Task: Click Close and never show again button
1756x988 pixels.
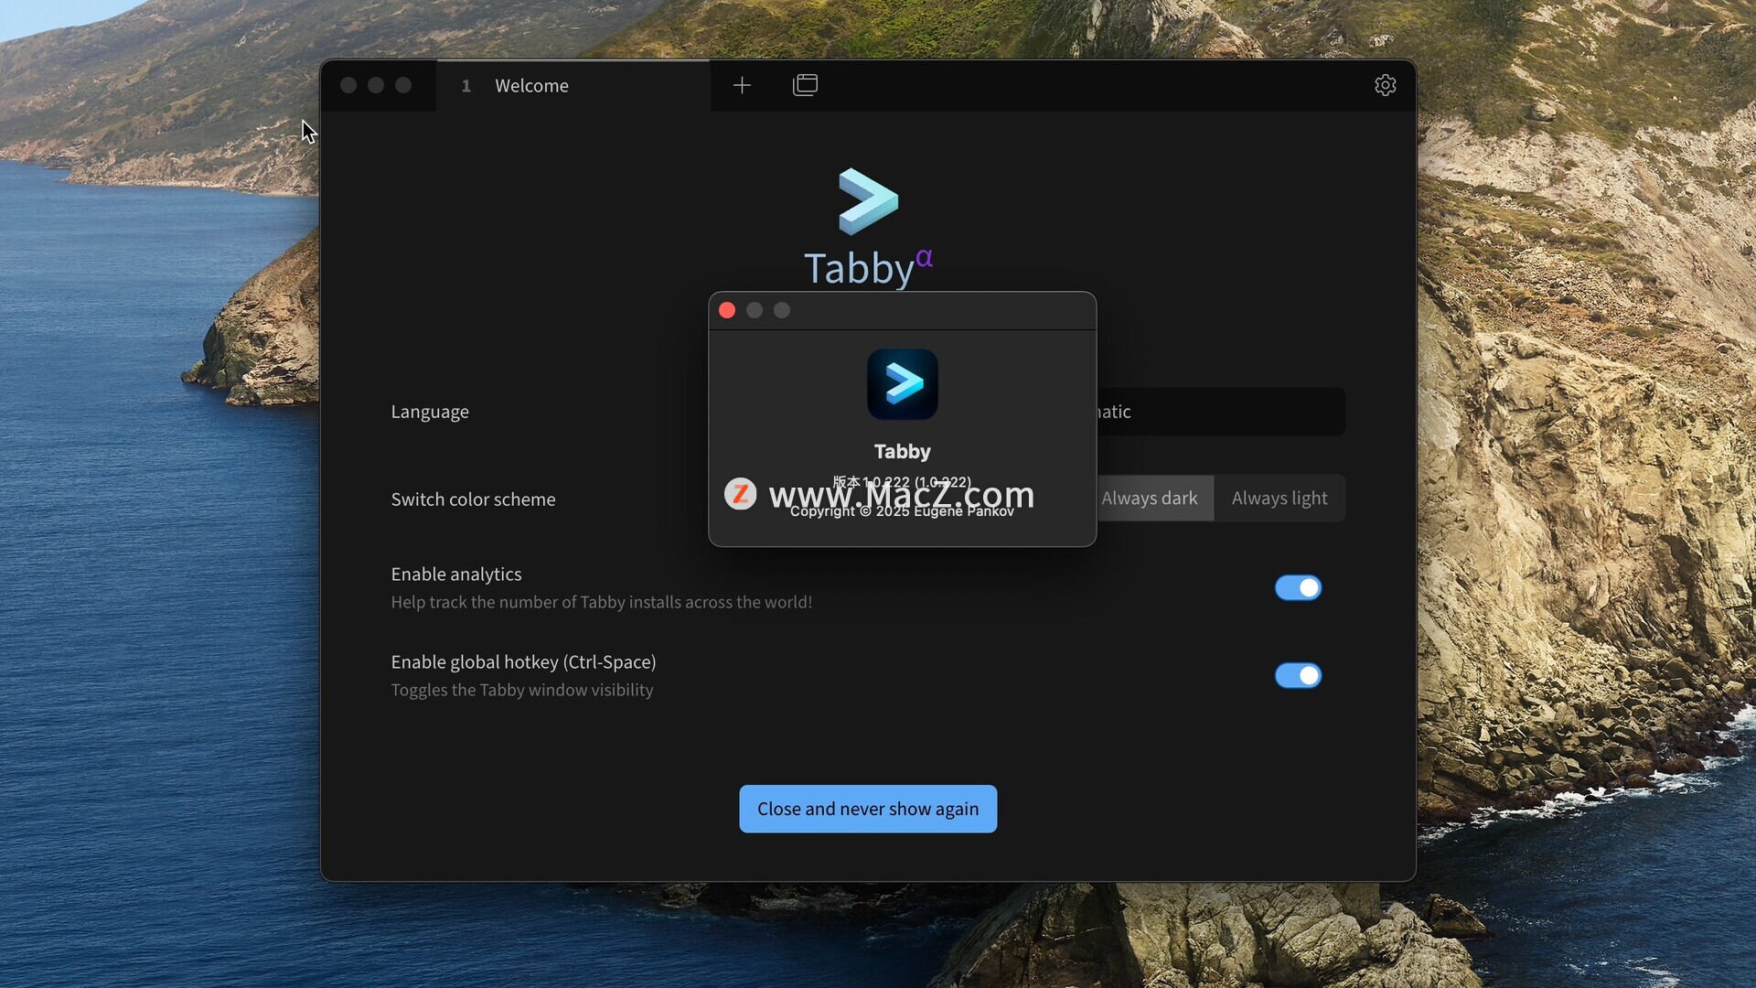Action: coord(868,809)
